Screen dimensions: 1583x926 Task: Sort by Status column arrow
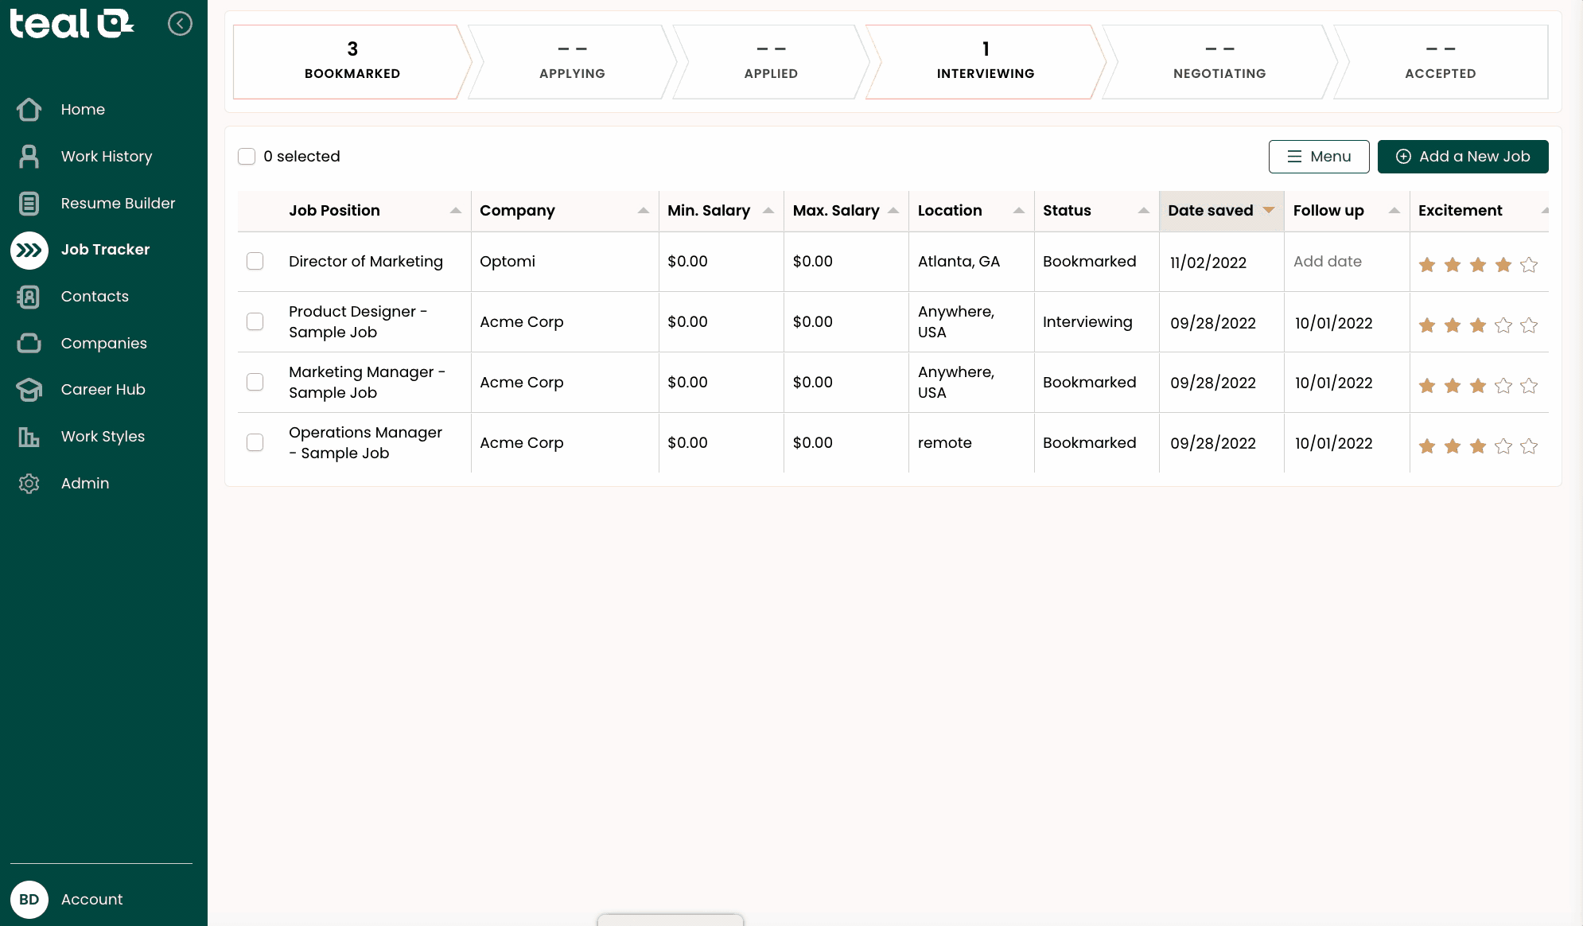1144,211
